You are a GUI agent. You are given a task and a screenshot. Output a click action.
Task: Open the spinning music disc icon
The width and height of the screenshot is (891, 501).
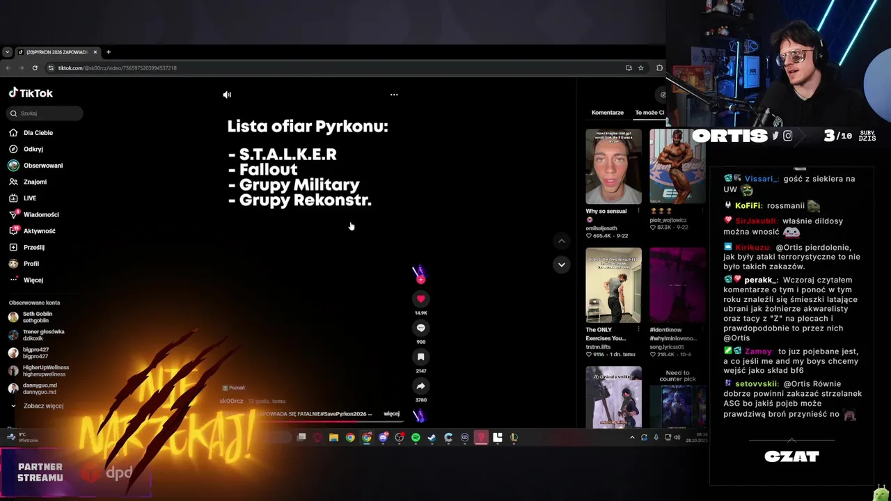pos(419,415)
